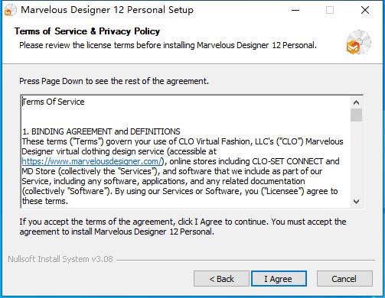Click the "Terms of Service & Privacy Policy" heading

click(87, 31)
